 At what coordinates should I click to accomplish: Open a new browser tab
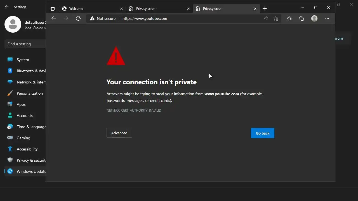click(x=265, y=9)
